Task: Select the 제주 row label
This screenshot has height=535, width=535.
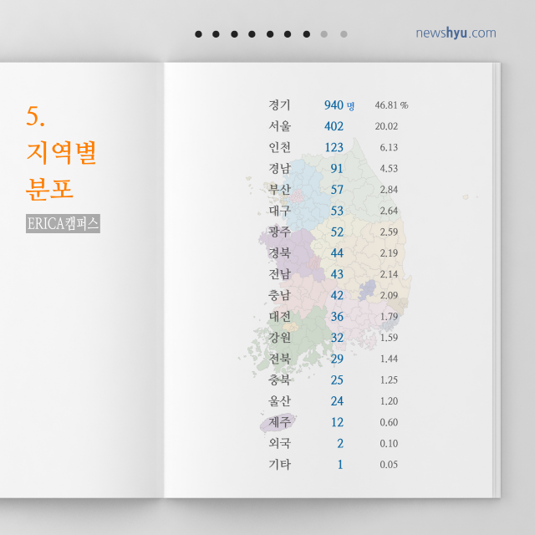Action: tap(279, 422)
